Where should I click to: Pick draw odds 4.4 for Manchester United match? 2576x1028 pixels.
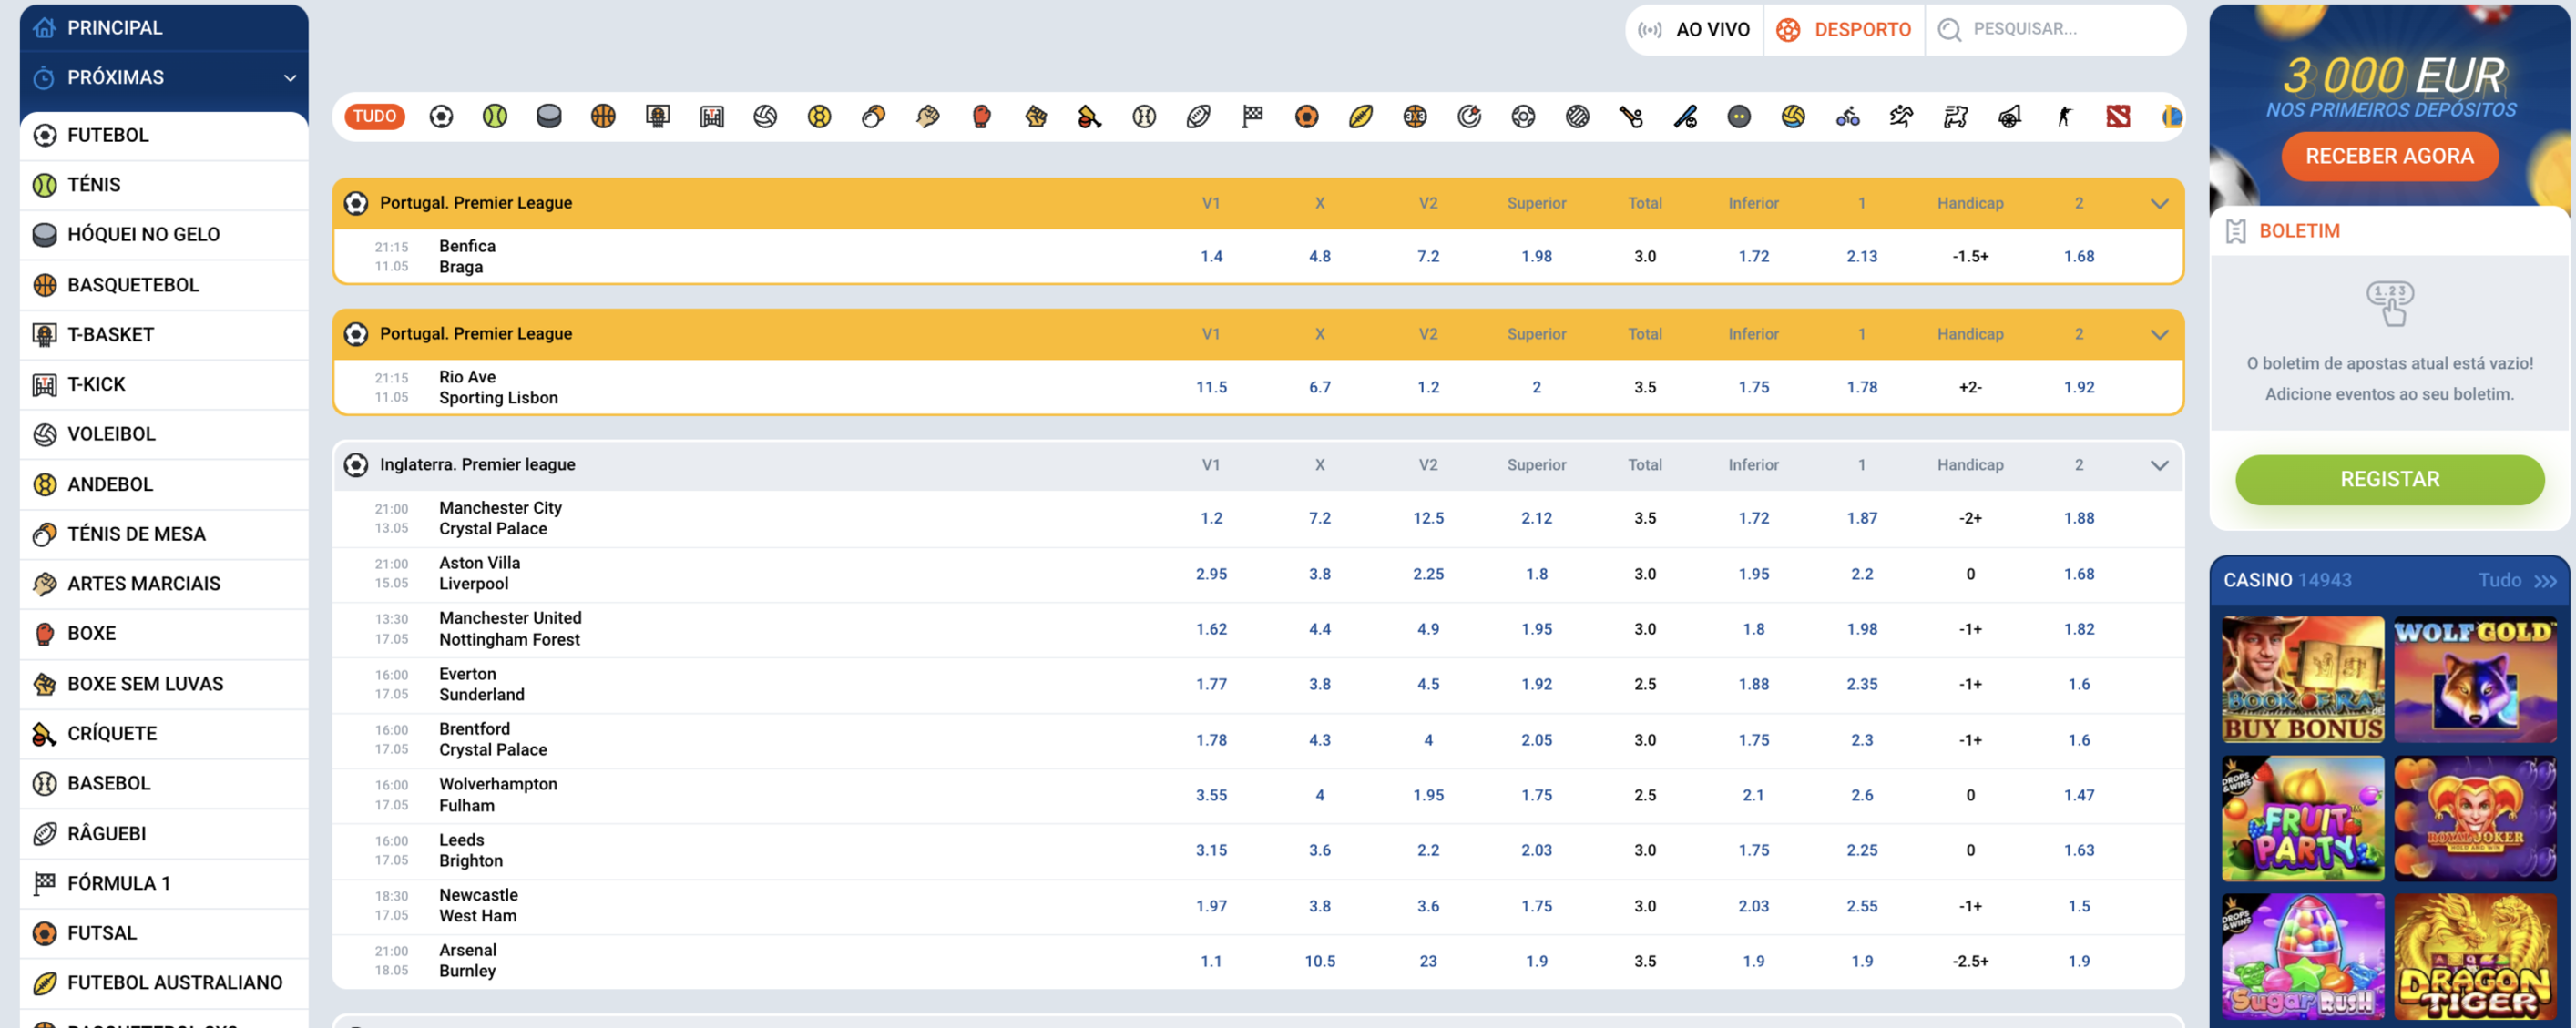(1320, 629)
